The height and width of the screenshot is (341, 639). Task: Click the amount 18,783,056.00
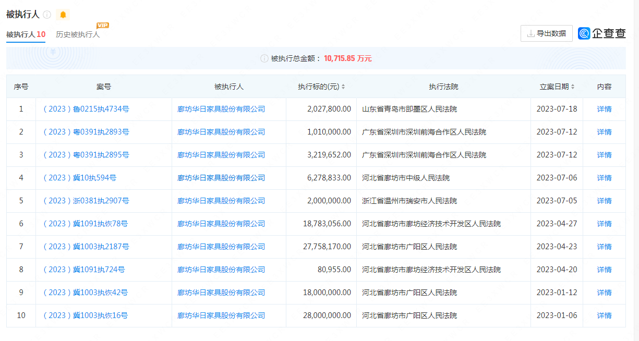click(x=327, y=224)
